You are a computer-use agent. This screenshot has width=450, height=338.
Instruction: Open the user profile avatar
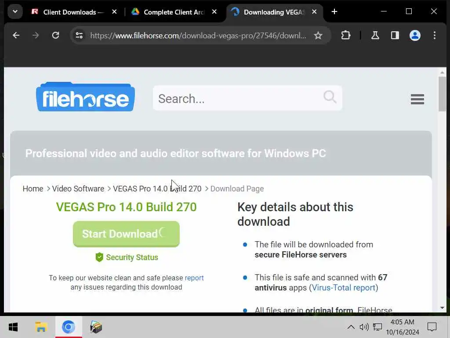point(415,35)
